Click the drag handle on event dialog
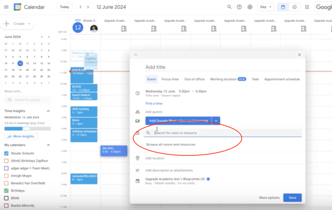This screenshot has height=210, width=332. (136, 55)
